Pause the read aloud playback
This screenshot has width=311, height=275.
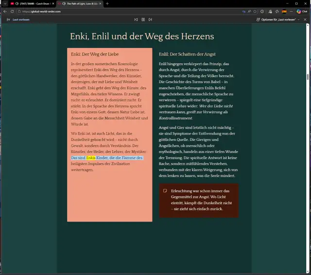[x=143, y=19]
